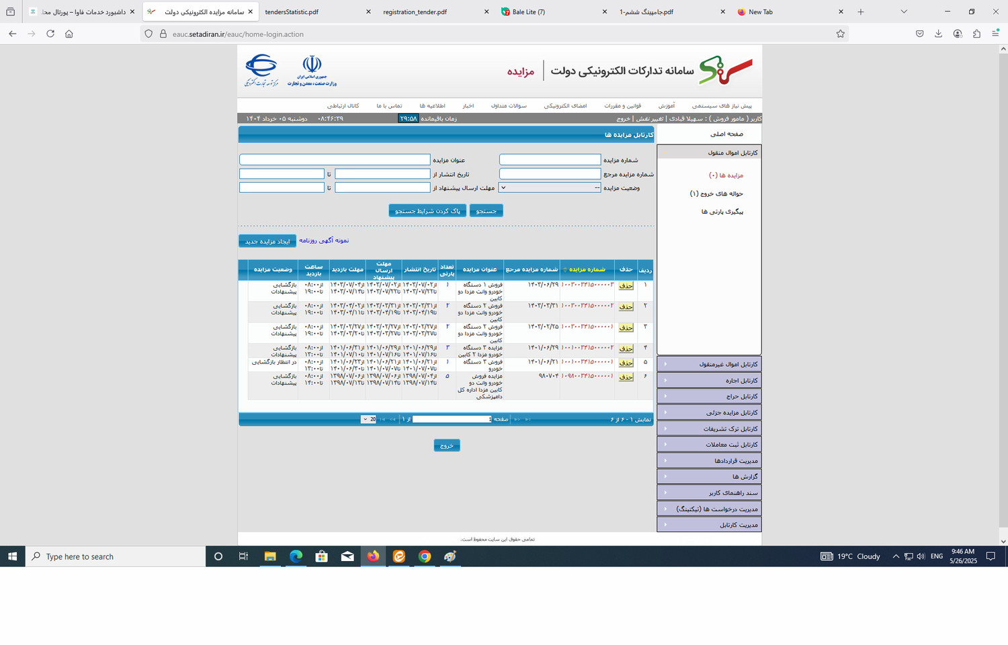
Task: Launch Google Chrome from the taskbar
Action: (425, 556)
